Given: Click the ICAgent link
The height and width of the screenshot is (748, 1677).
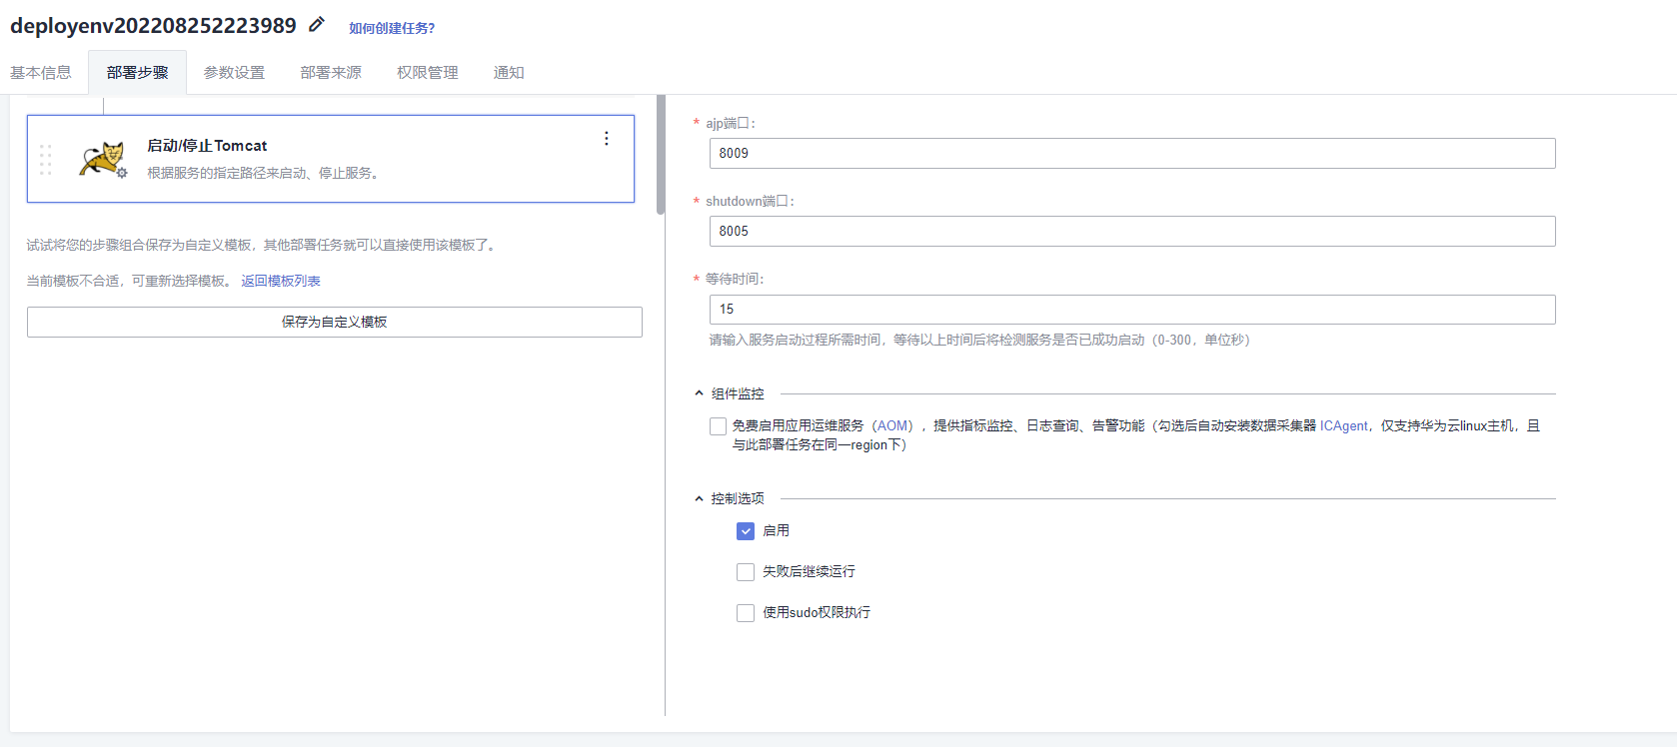Looking at the screenshot, I should click(x=1343, y=426).
